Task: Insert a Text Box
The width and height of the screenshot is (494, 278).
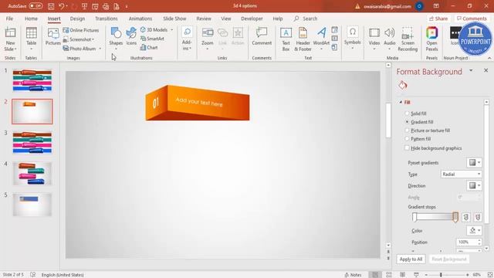Action: pyautogui.click(x=286, y=39)
